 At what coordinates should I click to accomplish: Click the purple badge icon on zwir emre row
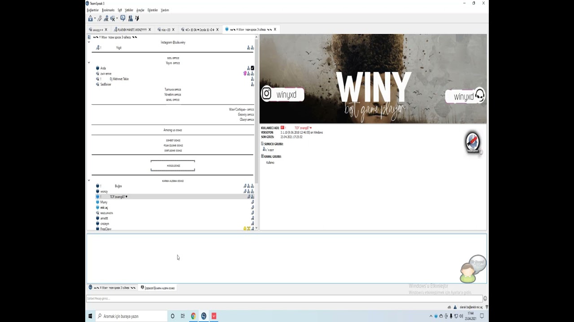(x=245, y=74)
